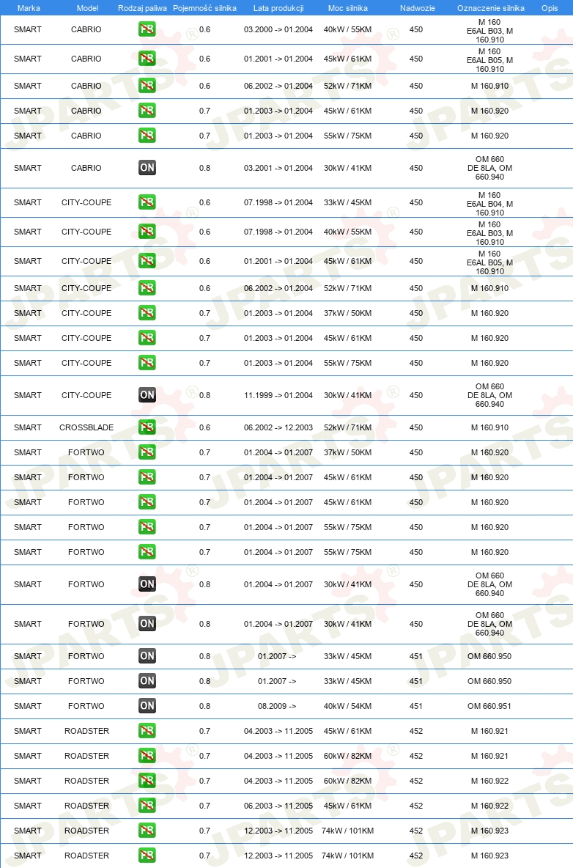Click petrol fuel icon in CROSSBLADE row

click(147, 427)
